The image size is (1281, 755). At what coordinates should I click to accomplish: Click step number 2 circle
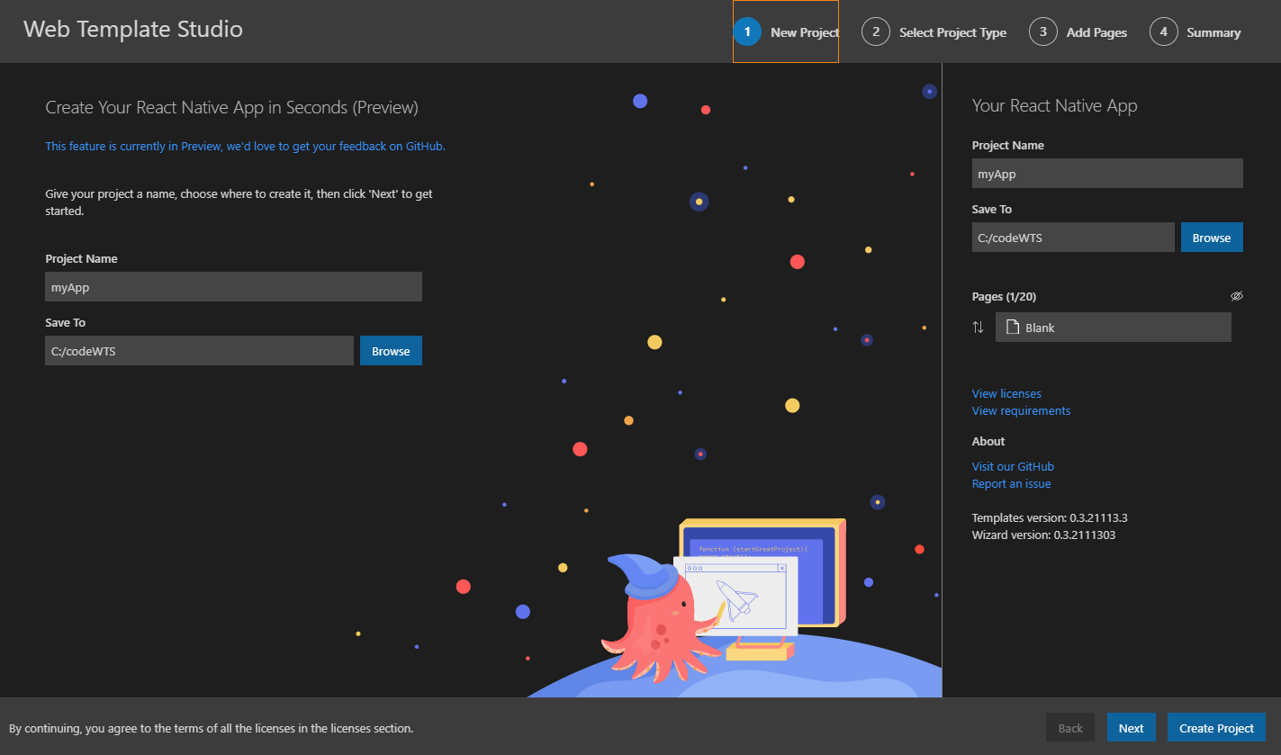875,31
